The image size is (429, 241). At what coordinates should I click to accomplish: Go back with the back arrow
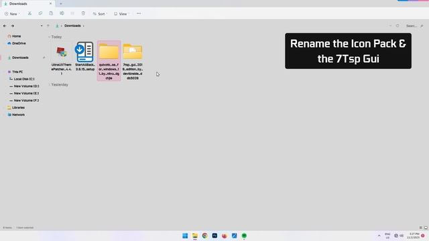tap(5, 25)
